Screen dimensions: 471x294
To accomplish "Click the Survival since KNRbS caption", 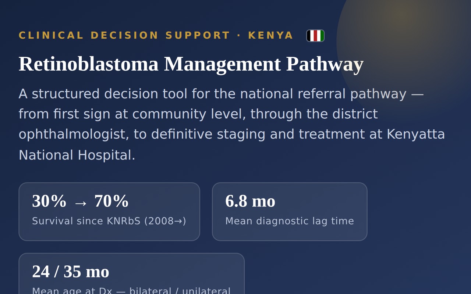I will pos(109,221).
